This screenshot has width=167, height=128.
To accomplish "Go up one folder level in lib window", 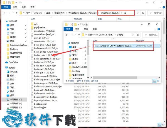I will (x=17, y=13).
